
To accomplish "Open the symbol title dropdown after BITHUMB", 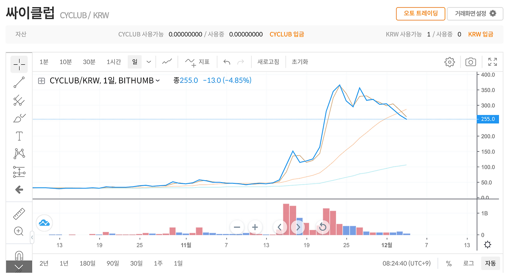I will pos(157,81).
